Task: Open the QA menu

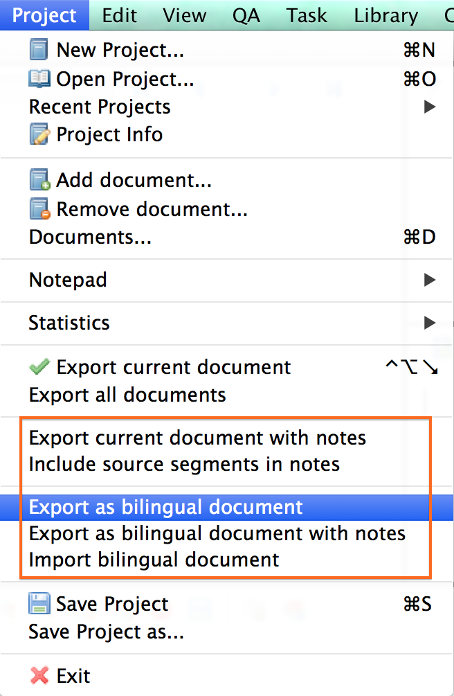Action: coord(246,15)
